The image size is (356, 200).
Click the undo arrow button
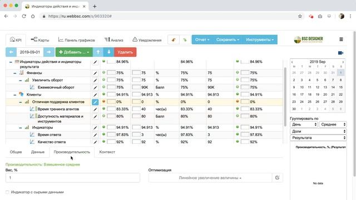pyautogui.click(x=174, y=39)
